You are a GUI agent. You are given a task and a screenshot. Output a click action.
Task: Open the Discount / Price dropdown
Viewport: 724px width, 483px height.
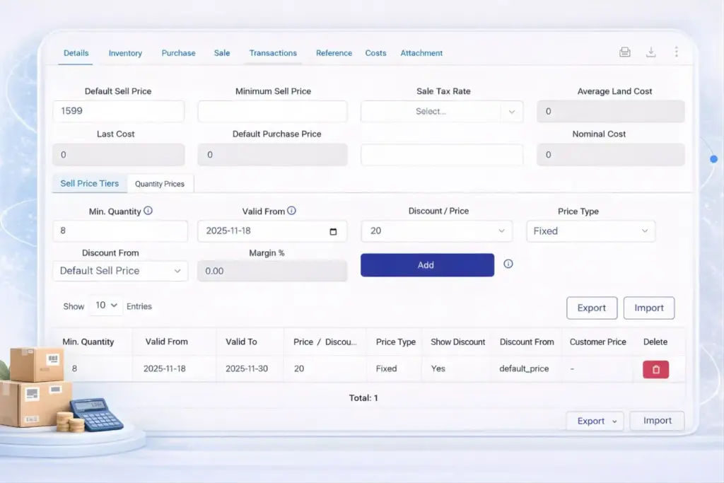click(436, 231)
